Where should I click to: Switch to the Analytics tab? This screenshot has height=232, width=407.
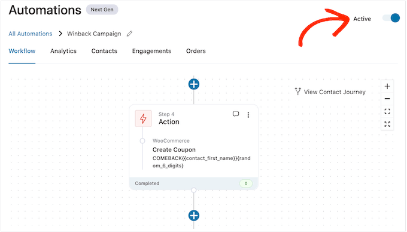click(x=63, y=51)
